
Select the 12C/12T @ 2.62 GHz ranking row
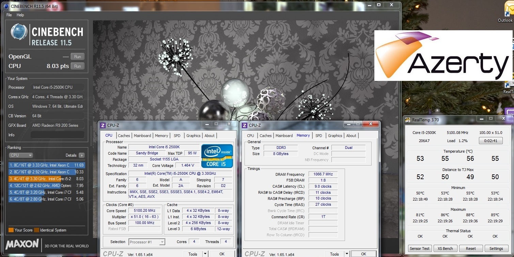coord(47,186)
